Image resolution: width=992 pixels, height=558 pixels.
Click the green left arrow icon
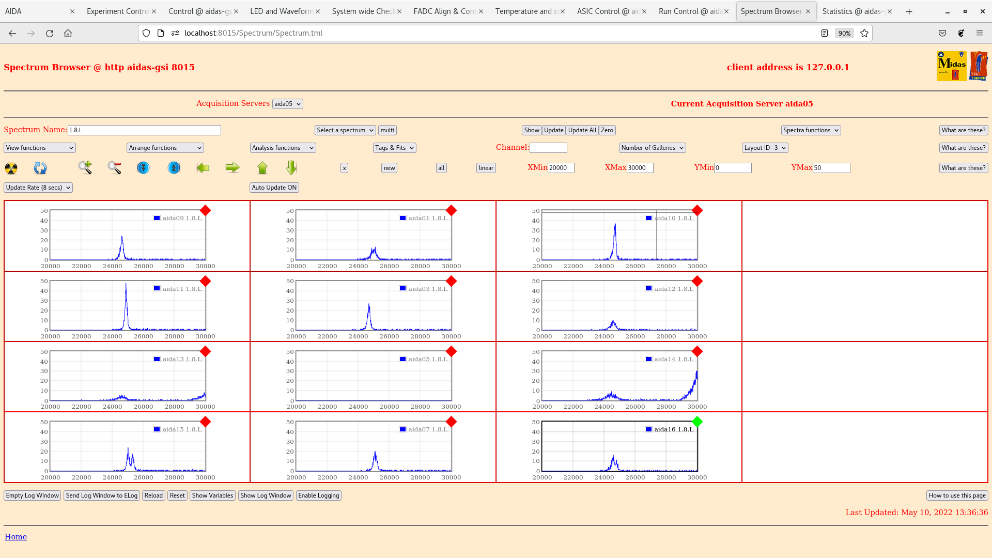[203, 167]
